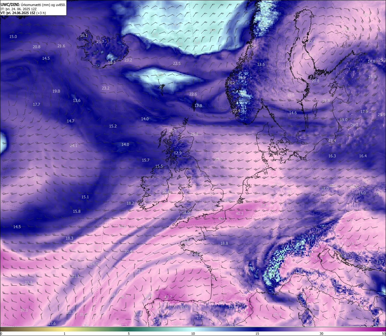
Task: Click the 22.4 label over southern Norway
Action: tap(236, 111)
